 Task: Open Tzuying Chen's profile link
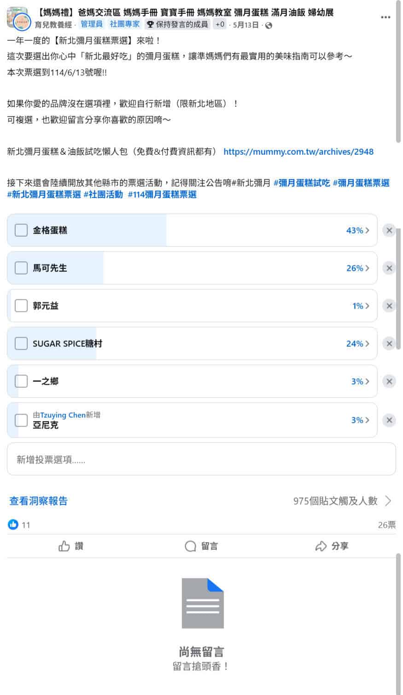[63, 415]
